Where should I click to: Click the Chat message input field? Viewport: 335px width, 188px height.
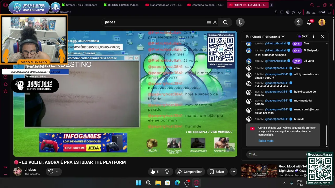tap(276, 154)
